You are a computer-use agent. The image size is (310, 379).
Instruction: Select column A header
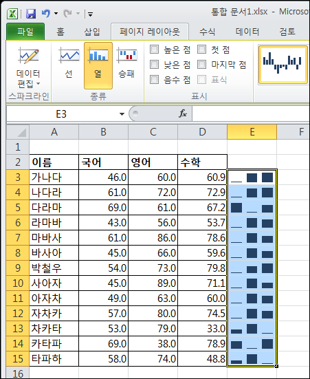tap(54, 132)
